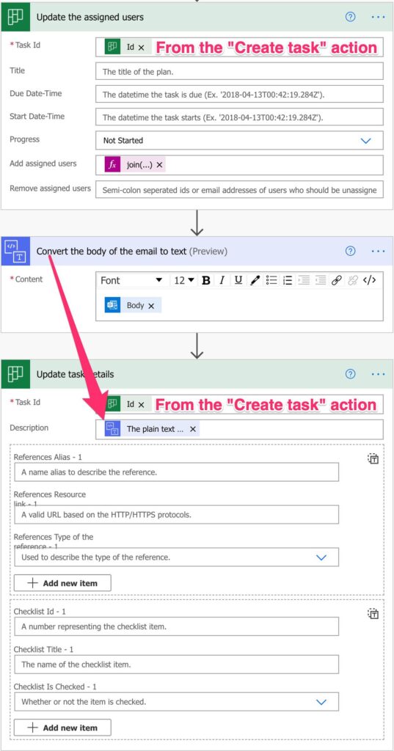
Task: Remove the join(...) expression token
Action: (x=160, y=165)
